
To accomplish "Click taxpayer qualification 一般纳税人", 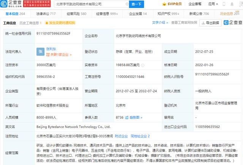I will [x=203, y=91].
